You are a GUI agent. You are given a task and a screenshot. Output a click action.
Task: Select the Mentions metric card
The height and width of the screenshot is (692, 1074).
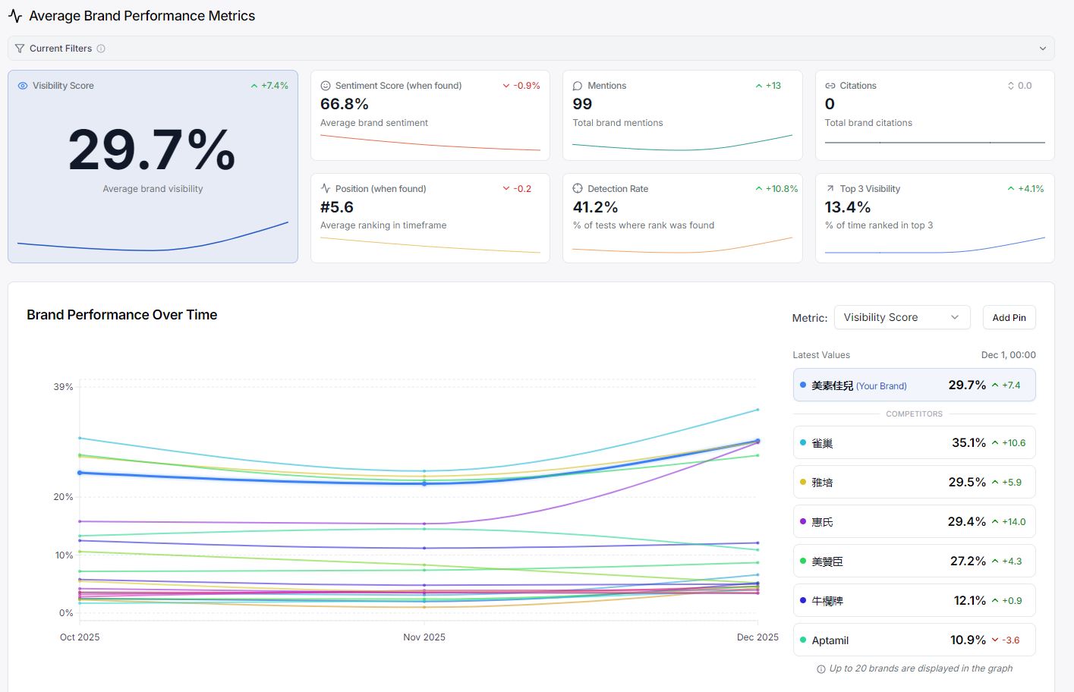[682, 115]
